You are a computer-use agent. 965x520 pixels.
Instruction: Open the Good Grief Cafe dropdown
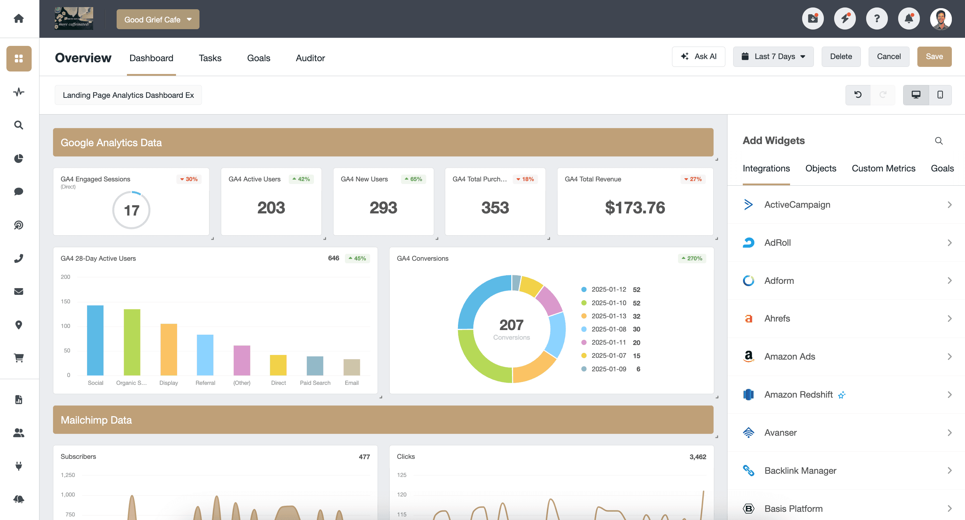tap(158, 20)
